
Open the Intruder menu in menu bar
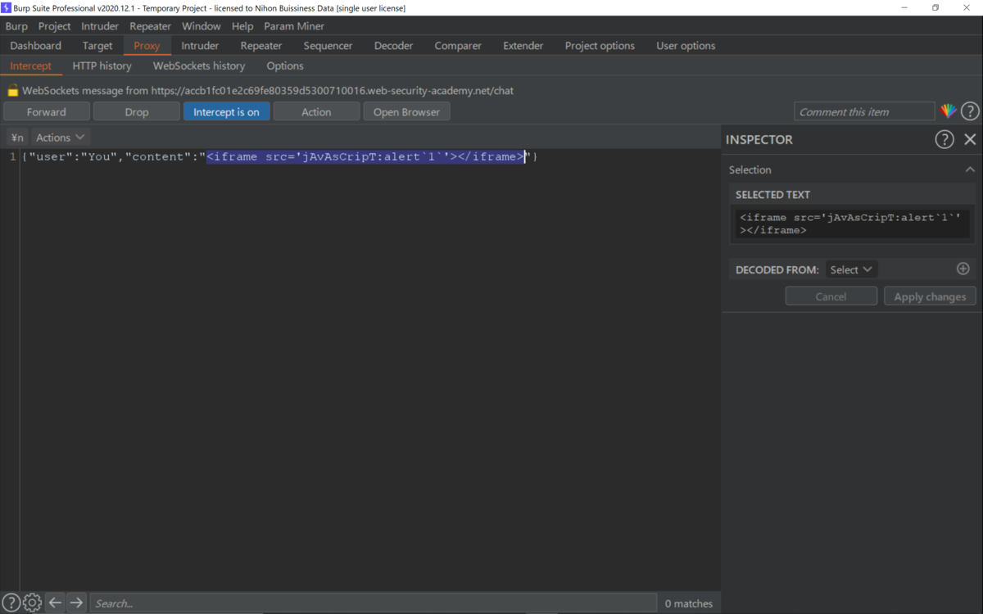[100, 26]
